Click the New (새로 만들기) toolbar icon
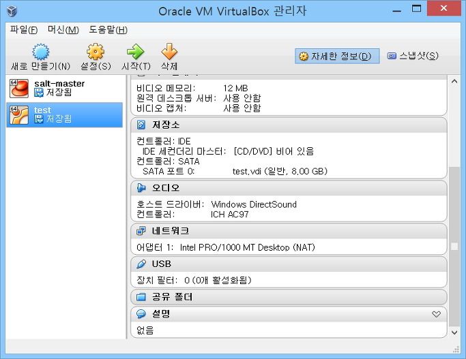The height and width of the screenshot is (359, 466). 41,52
